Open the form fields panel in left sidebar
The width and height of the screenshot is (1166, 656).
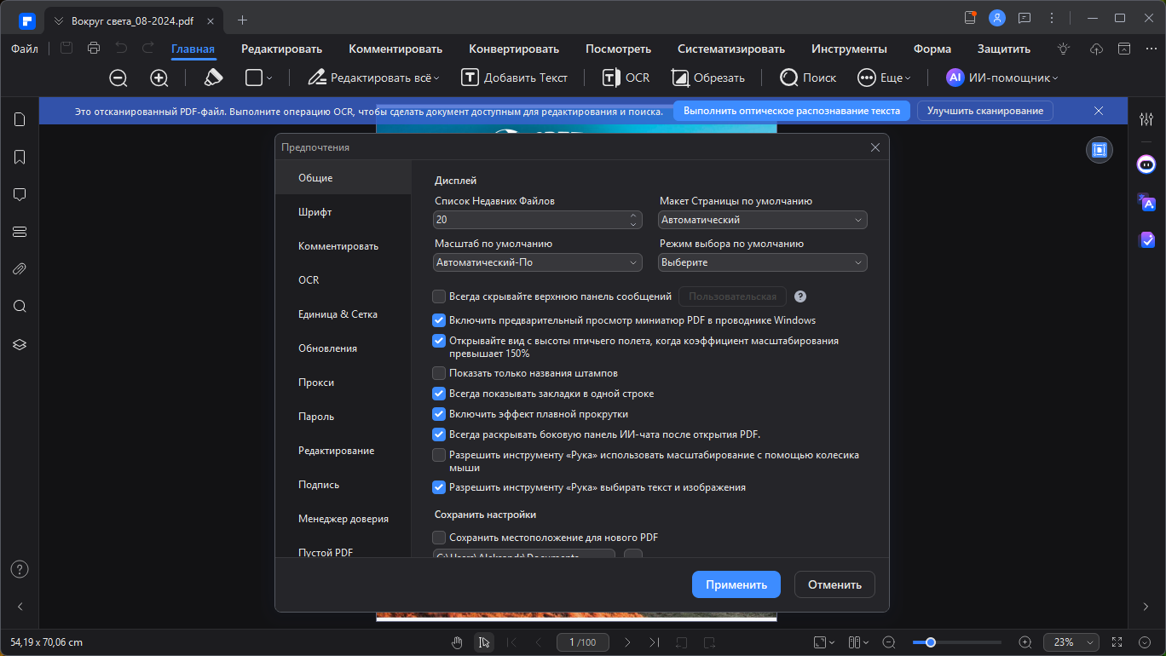(20, 232)
